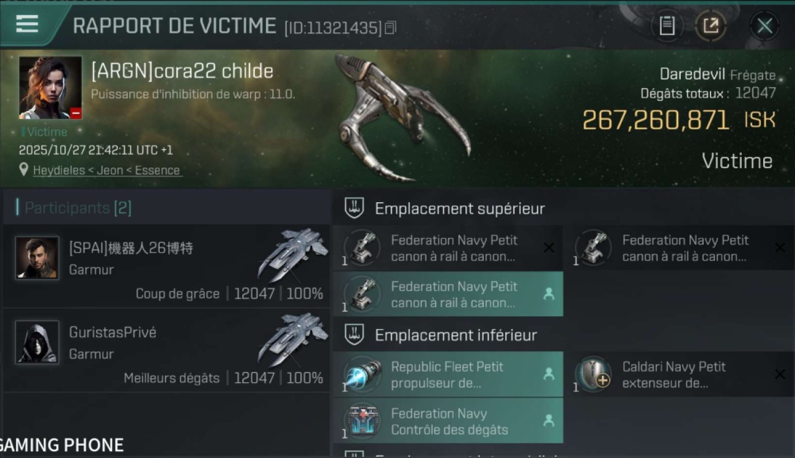The width and height of the screenshot is (795, 458).
Task: Copy the report ID with the copy icon
Action: click(390, 27)
